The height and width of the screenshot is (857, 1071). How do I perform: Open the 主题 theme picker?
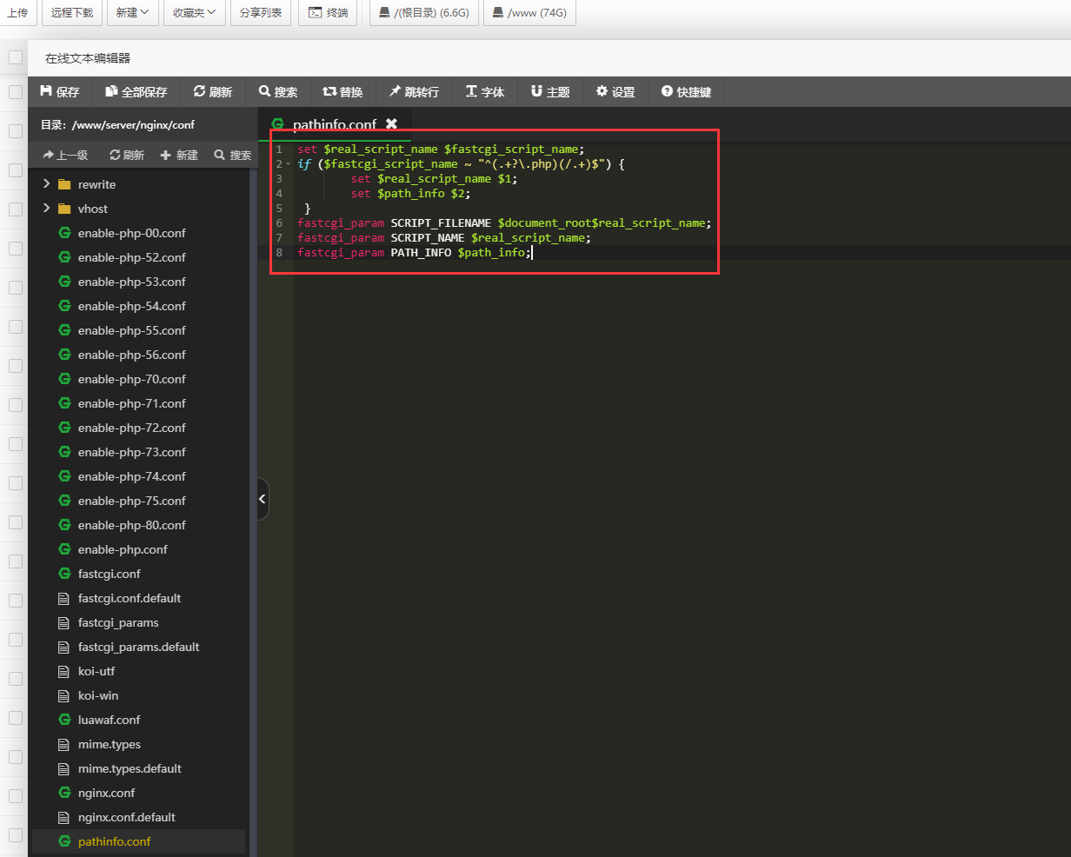(550, 92)
